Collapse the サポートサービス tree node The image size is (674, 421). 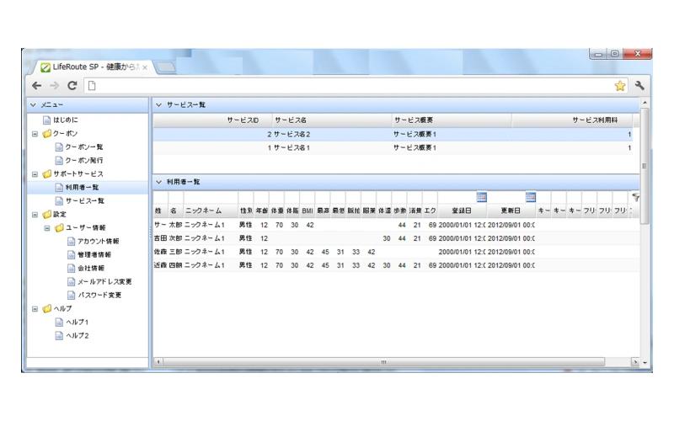pyautogui.click(x=35, y=174)
